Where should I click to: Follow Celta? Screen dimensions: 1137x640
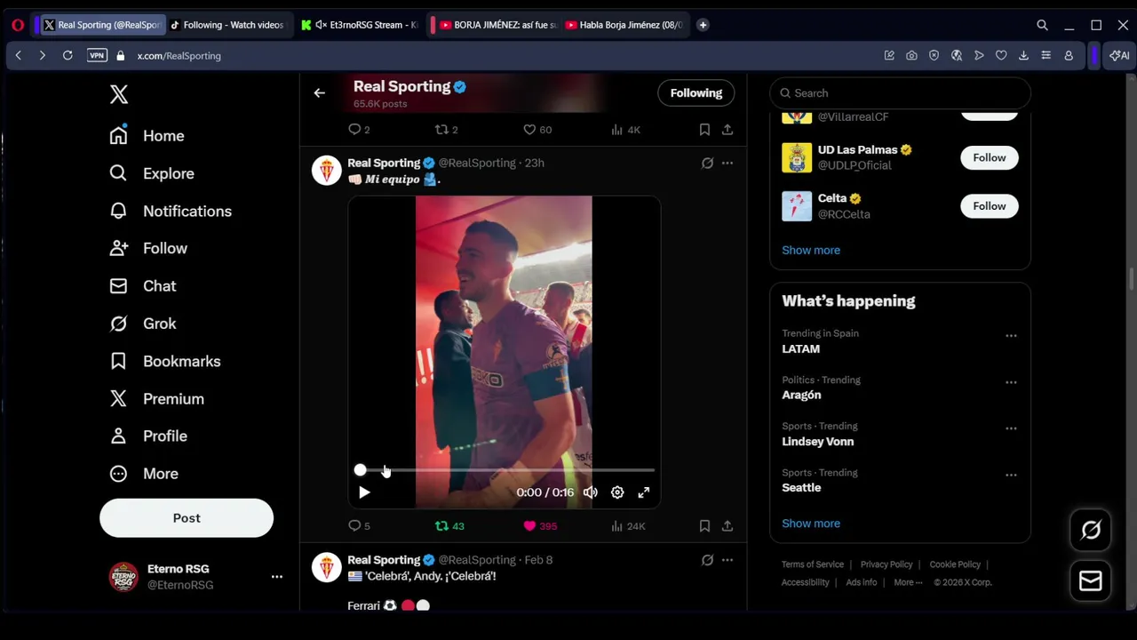(x=989, y=205)
